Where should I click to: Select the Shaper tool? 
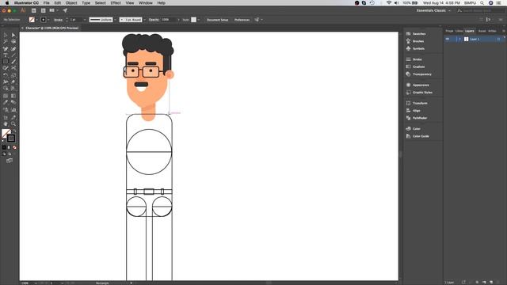click(x=6, y=68)
